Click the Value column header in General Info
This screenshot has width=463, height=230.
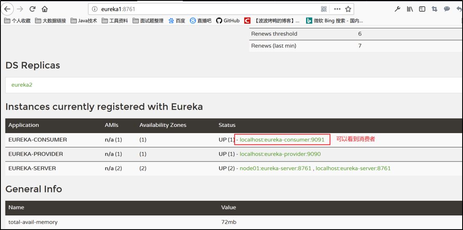229,207
